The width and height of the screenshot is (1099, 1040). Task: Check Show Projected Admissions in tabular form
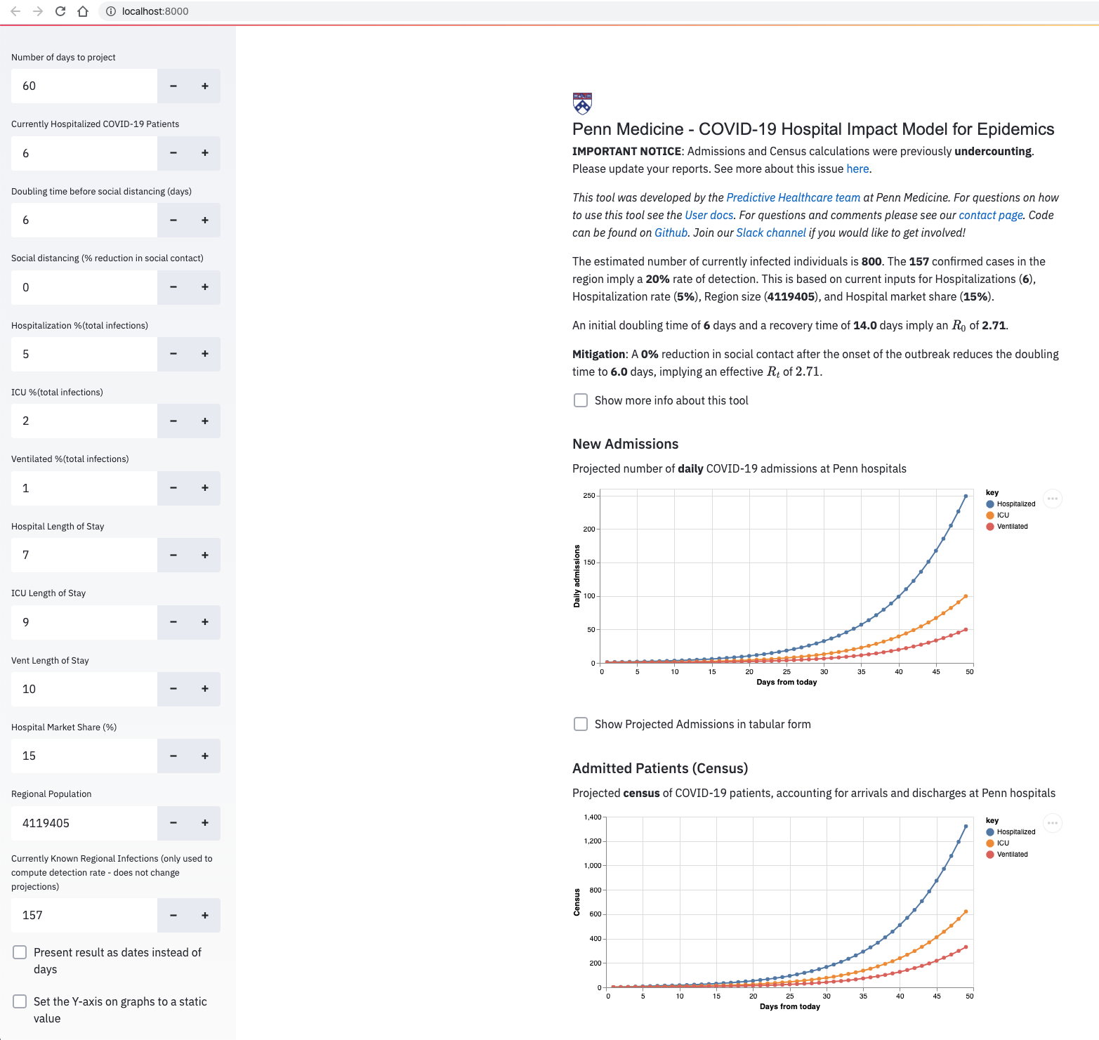[581, 724]
